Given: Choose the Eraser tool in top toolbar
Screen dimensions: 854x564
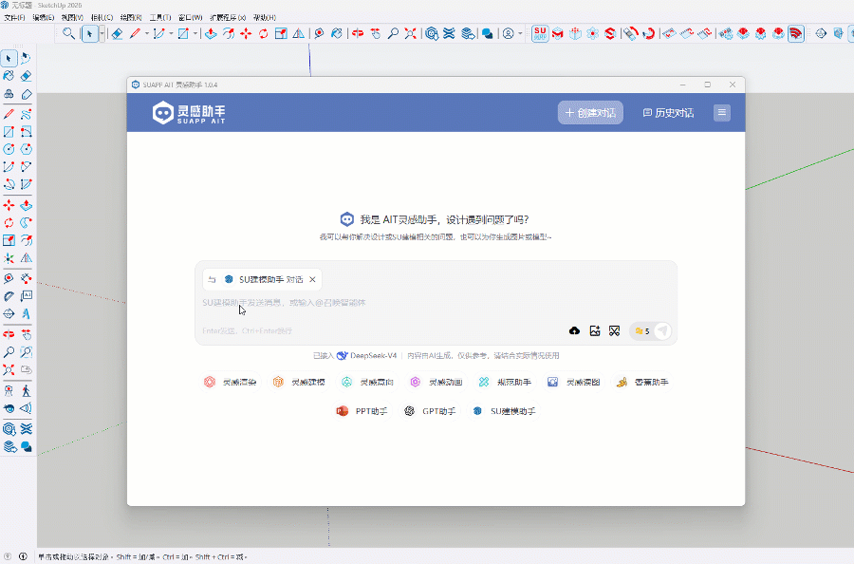Looking at the screenshot, I should click(x=117, y=34).
